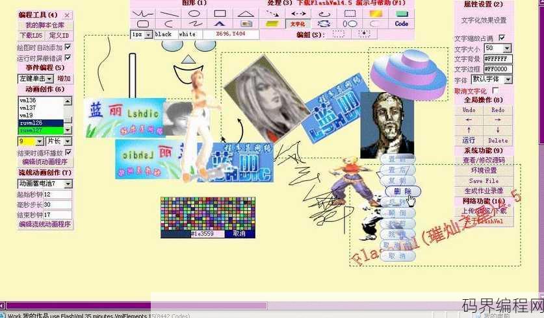Close the 编程工具 panel with X
Viewport: 544px width, 318px height.
click(x=67, y=15)
